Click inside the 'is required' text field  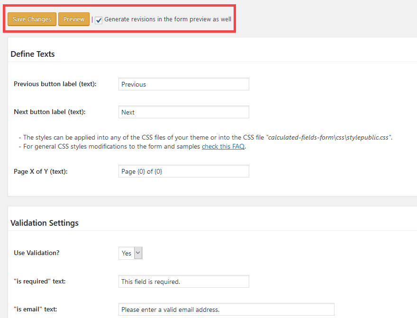tap(183, 281)
